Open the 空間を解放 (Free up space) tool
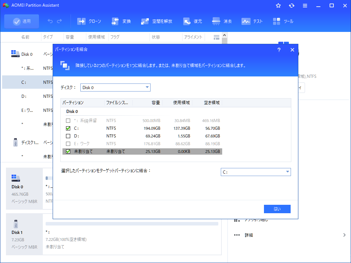351x263 pixels. click(157, 21)
